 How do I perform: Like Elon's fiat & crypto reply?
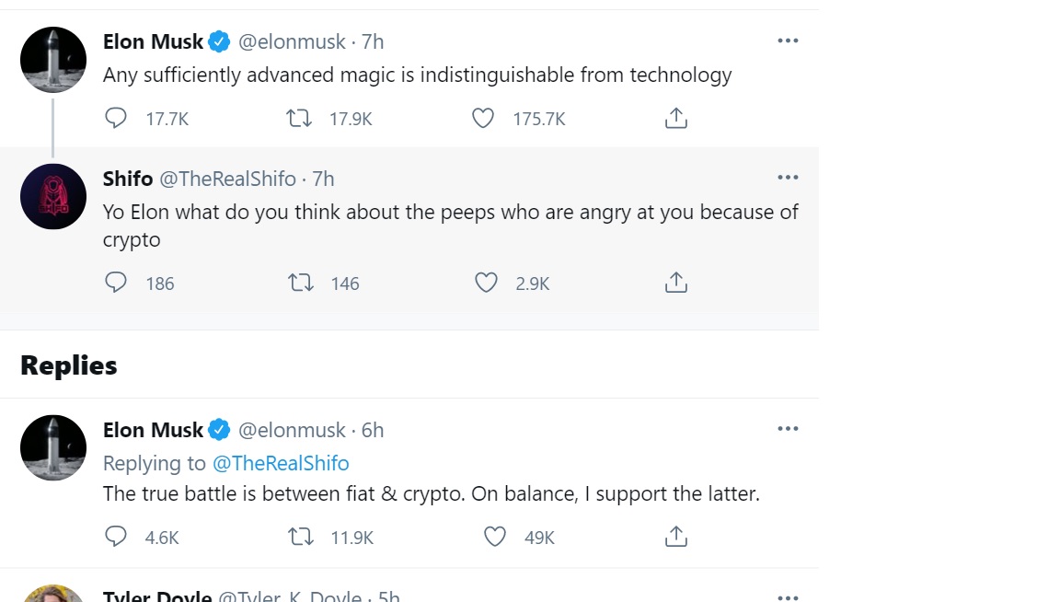point(495,537)
